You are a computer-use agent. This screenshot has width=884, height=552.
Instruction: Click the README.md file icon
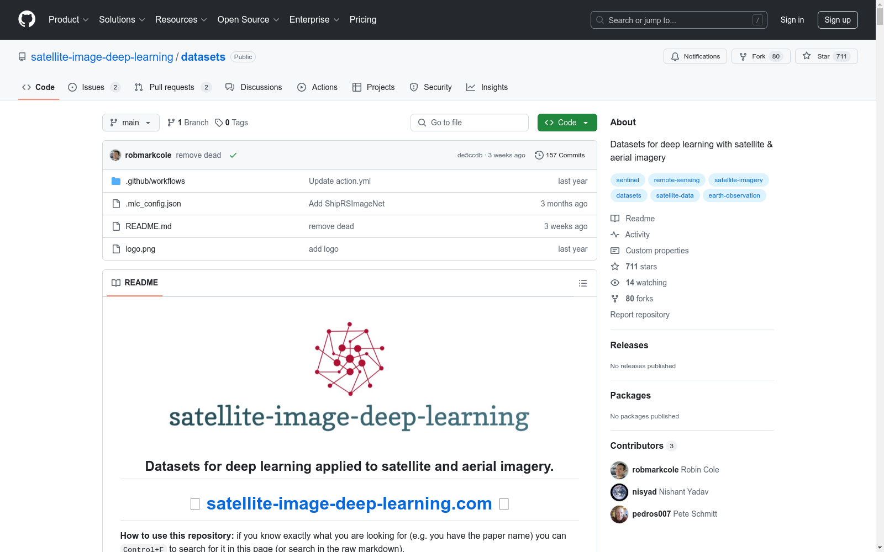116,226
